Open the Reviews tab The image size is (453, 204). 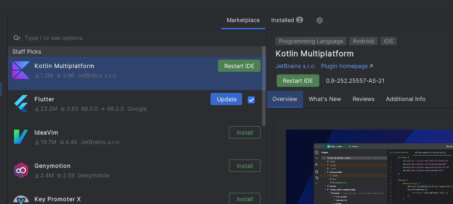363,99
